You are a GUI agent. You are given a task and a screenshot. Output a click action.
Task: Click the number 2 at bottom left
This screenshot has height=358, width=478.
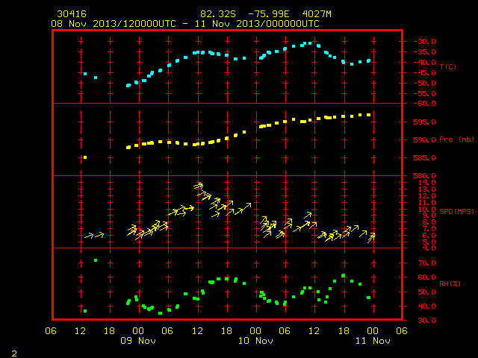pos(14,354)
